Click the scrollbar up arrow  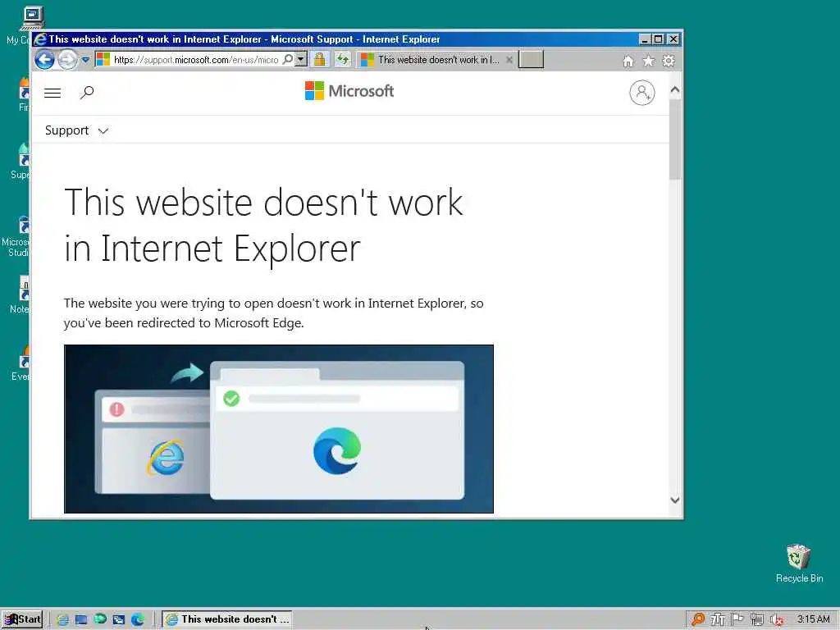(x=675, y=89)
